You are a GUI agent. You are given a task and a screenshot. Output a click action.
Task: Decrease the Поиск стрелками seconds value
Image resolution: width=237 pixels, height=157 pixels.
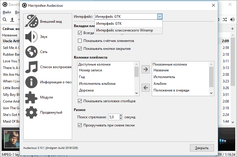click(121, 118)
